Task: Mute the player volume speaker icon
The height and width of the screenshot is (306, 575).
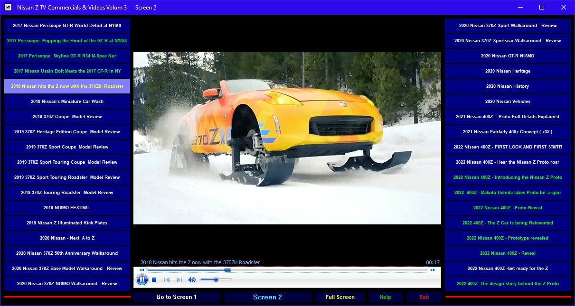Action: click(x=192, y=280)
